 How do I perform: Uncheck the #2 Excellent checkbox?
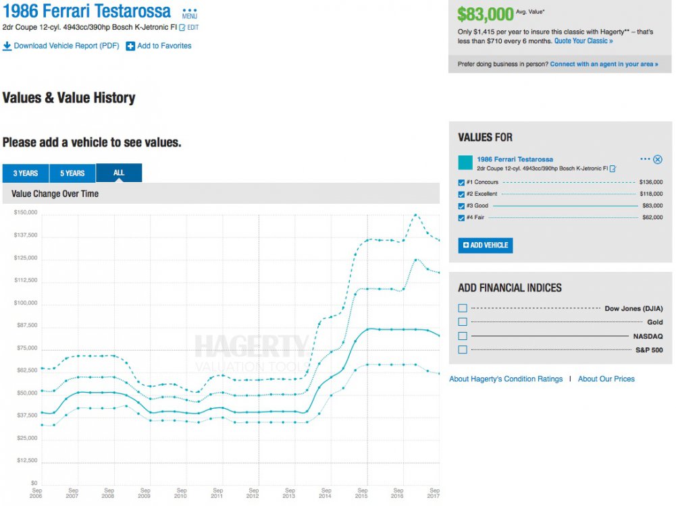461,194
